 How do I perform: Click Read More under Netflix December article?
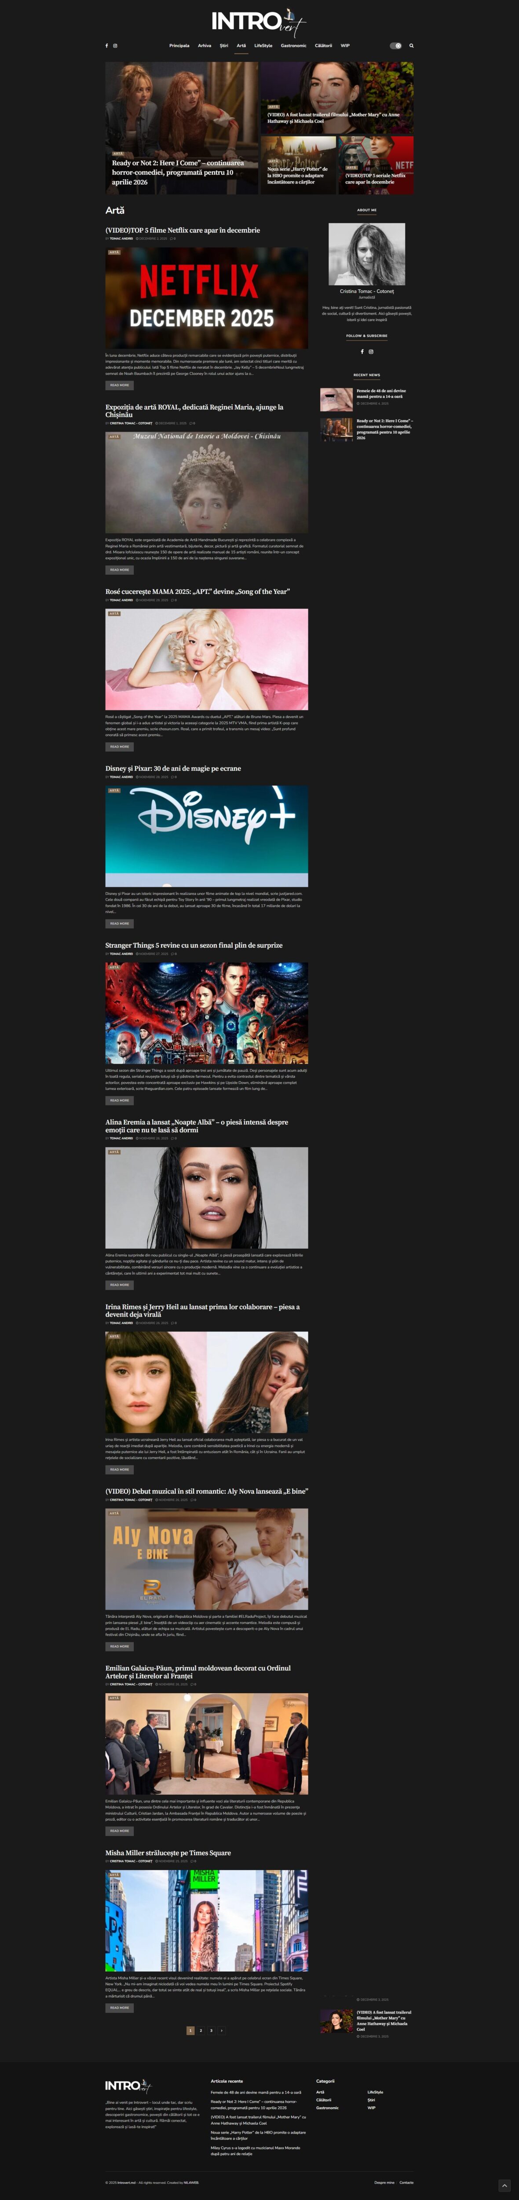(x=120, y=385)
